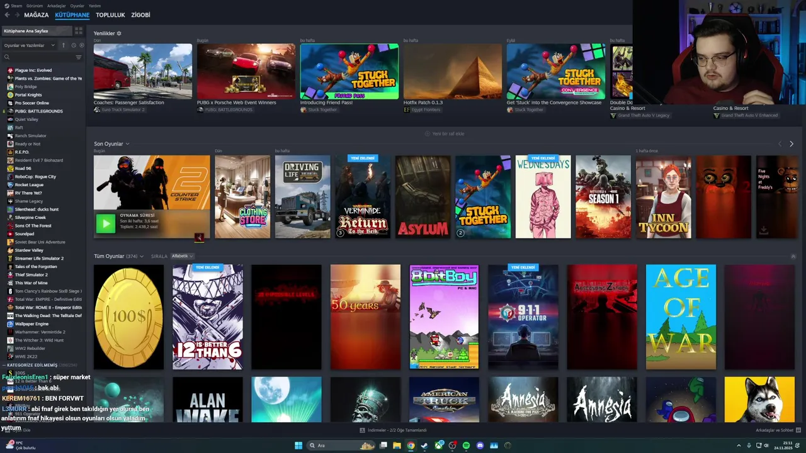Open the Alfabetik sort dropdown
This screenshot has width=806, height=453.
182,256
